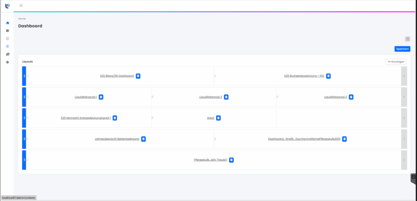Click the gray square icon above Speichern
Image resolution: width=417 pixels, height=201 pixels.
click(x=407, y=39)
